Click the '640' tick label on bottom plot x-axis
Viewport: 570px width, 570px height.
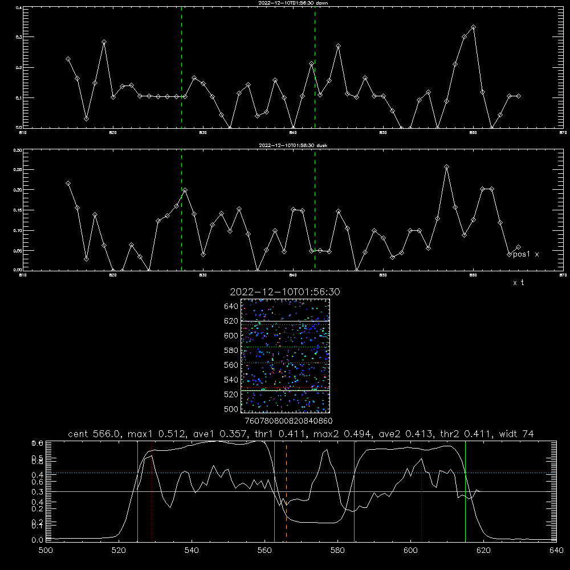point(556,551)
